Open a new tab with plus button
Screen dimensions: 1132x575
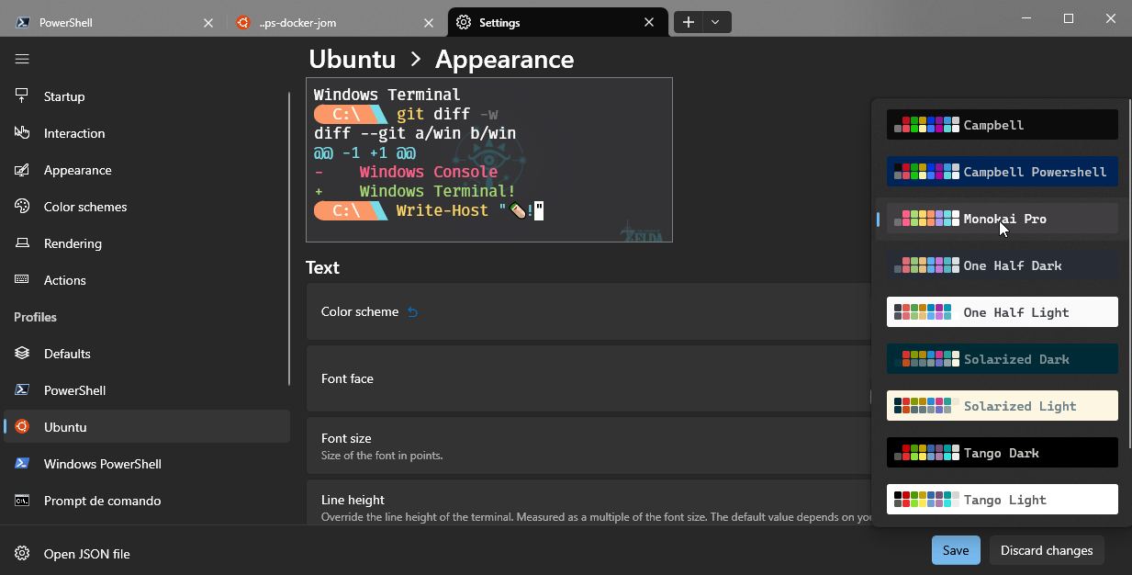(x=688, y=23)
